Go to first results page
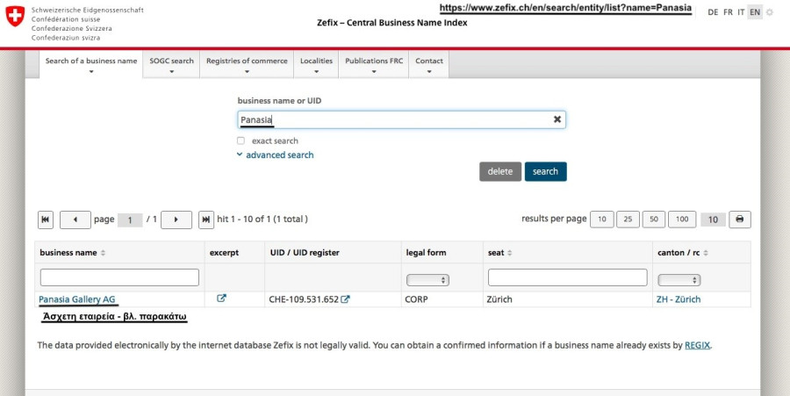Viewport: 790px width, 396px height. (x=46, y=220)
